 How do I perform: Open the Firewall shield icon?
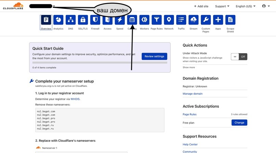(x=95, y=20)
